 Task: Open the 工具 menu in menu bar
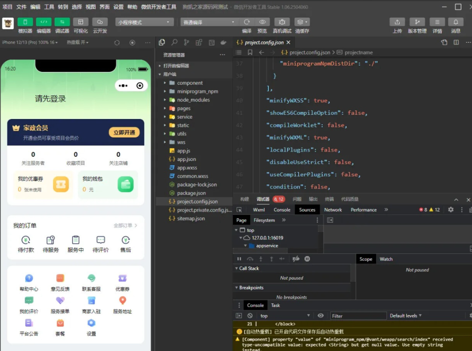[48, 7]
